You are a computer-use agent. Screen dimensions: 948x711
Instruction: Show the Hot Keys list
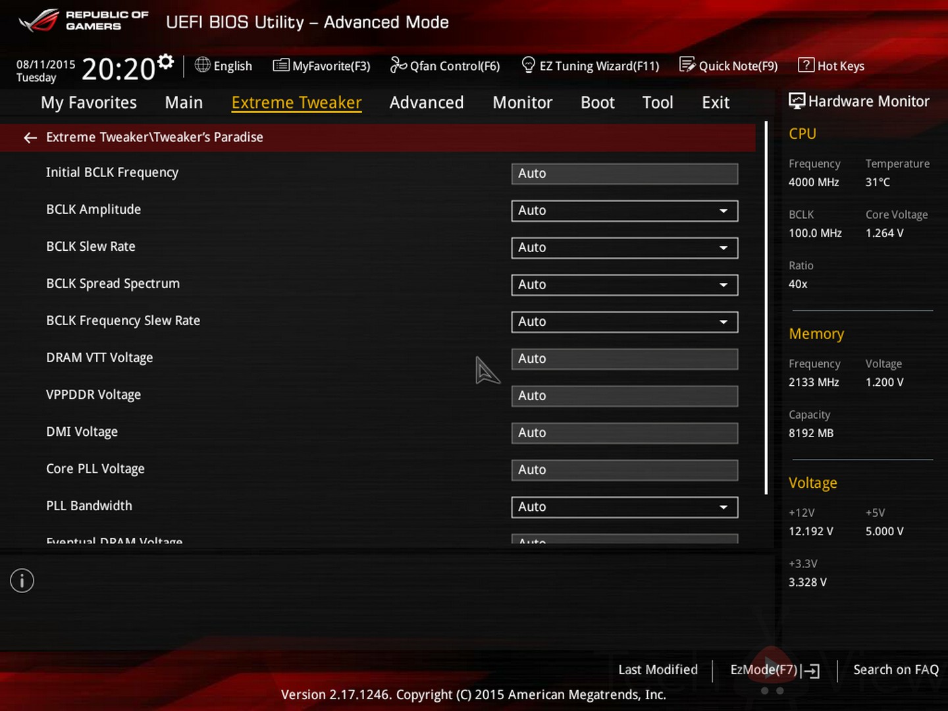[x=831, y=66]
